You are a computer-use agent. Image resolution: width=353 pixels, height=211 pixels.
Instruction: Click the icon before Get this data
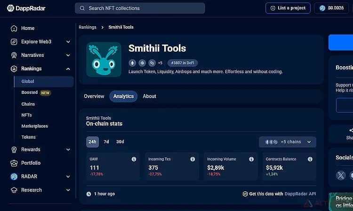tap(245, 194)
